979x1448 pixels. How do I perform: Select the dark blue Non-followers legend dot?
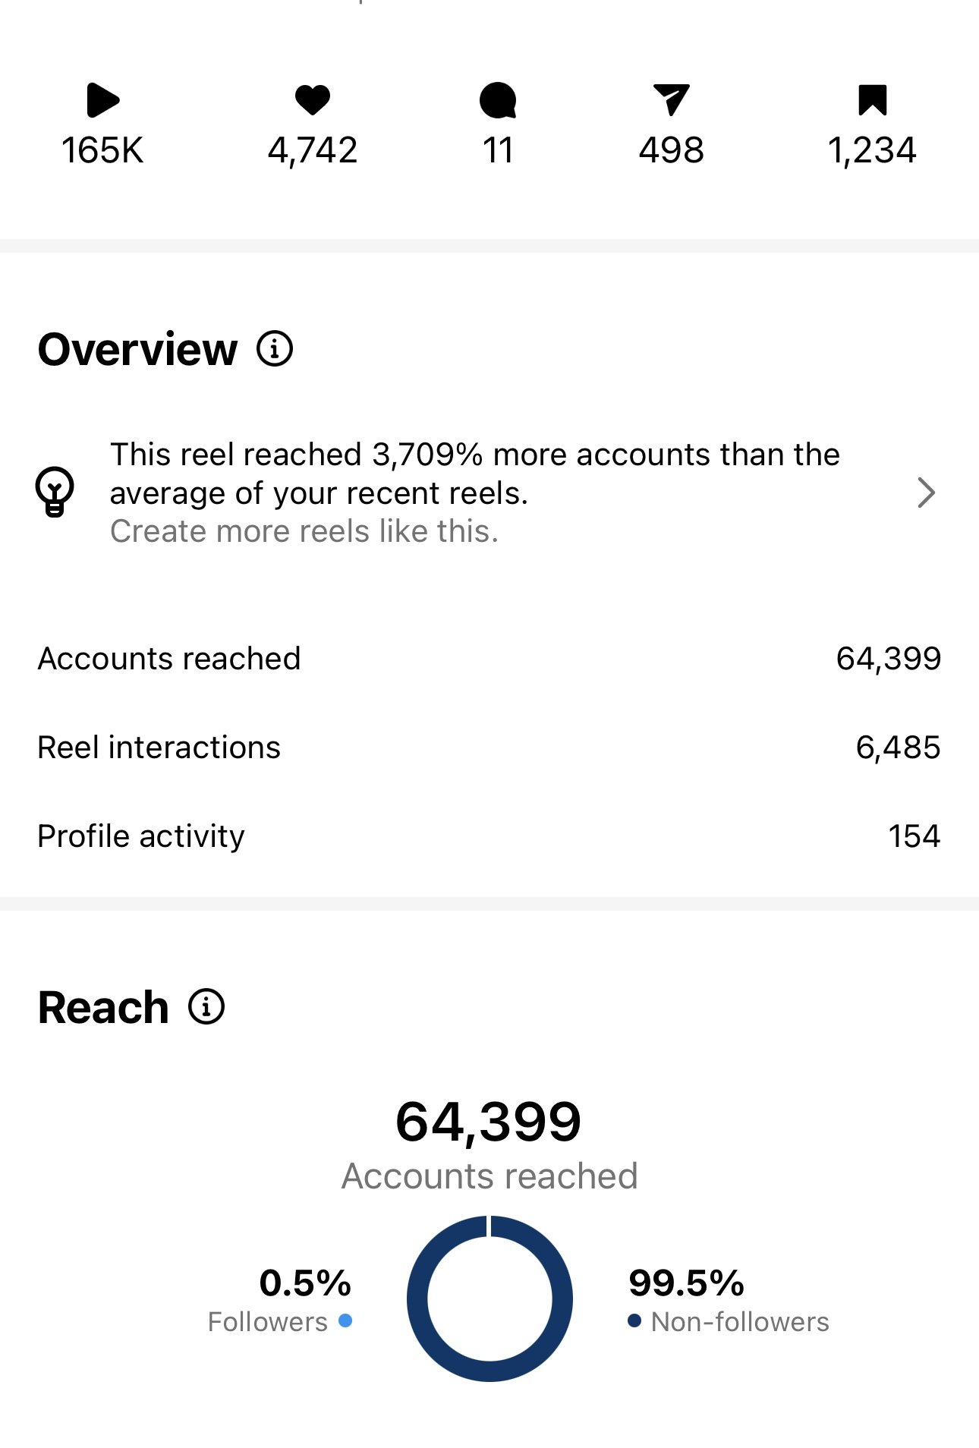634,1321
